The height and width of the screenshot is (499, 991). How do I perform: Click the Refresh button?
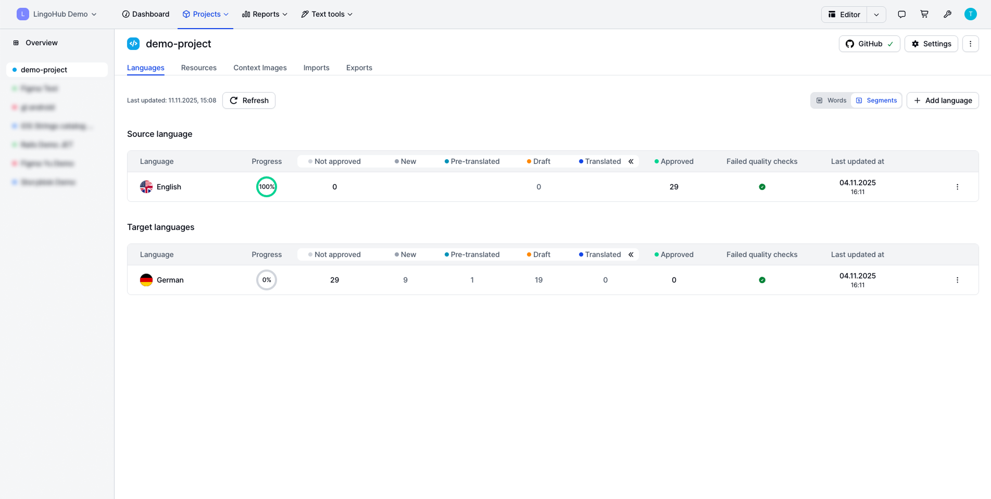point(249,100)
